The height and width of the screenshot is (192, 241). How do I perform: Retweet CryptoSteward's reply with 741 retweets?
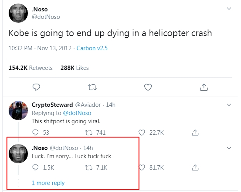[89, 132]
